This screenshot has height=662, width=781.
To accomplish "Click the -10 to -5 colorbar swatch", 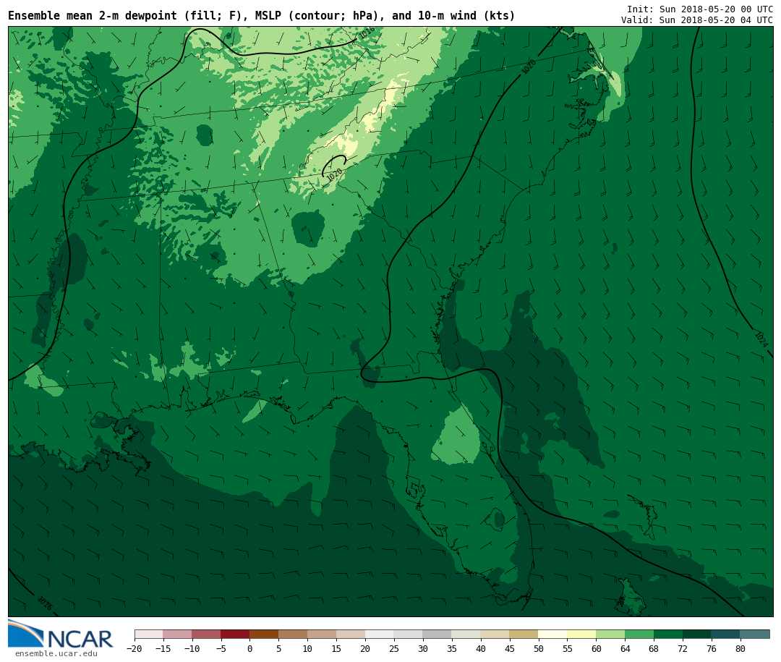I will click(206, 634).
